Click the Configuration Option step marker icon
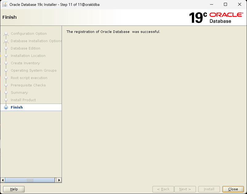 (x=6, y=34)
